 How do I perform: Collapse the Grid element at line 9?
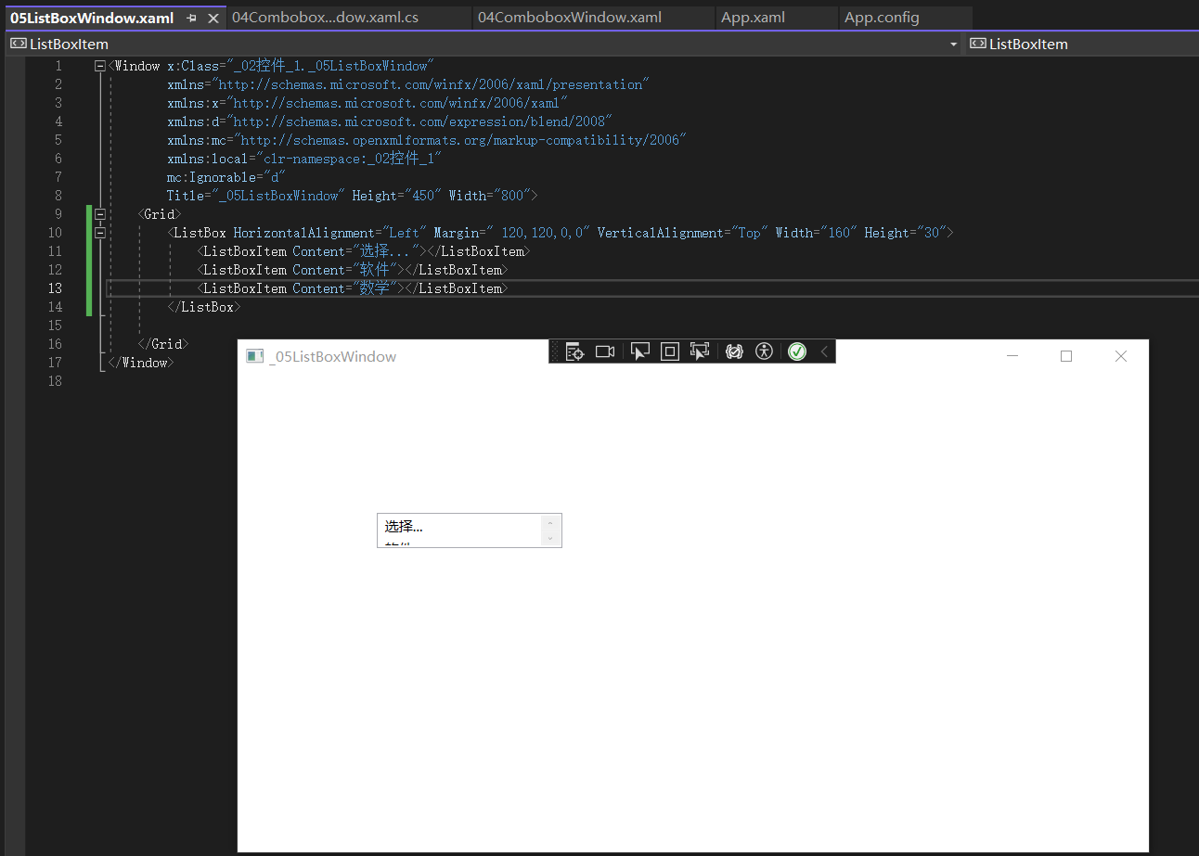(x=99, y=213)
